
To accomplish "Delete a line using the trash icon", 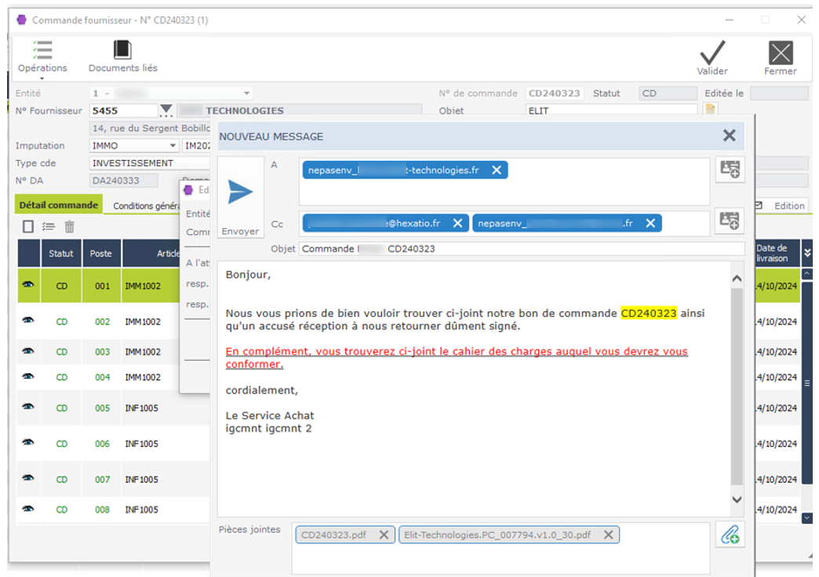I will (67, 227).
